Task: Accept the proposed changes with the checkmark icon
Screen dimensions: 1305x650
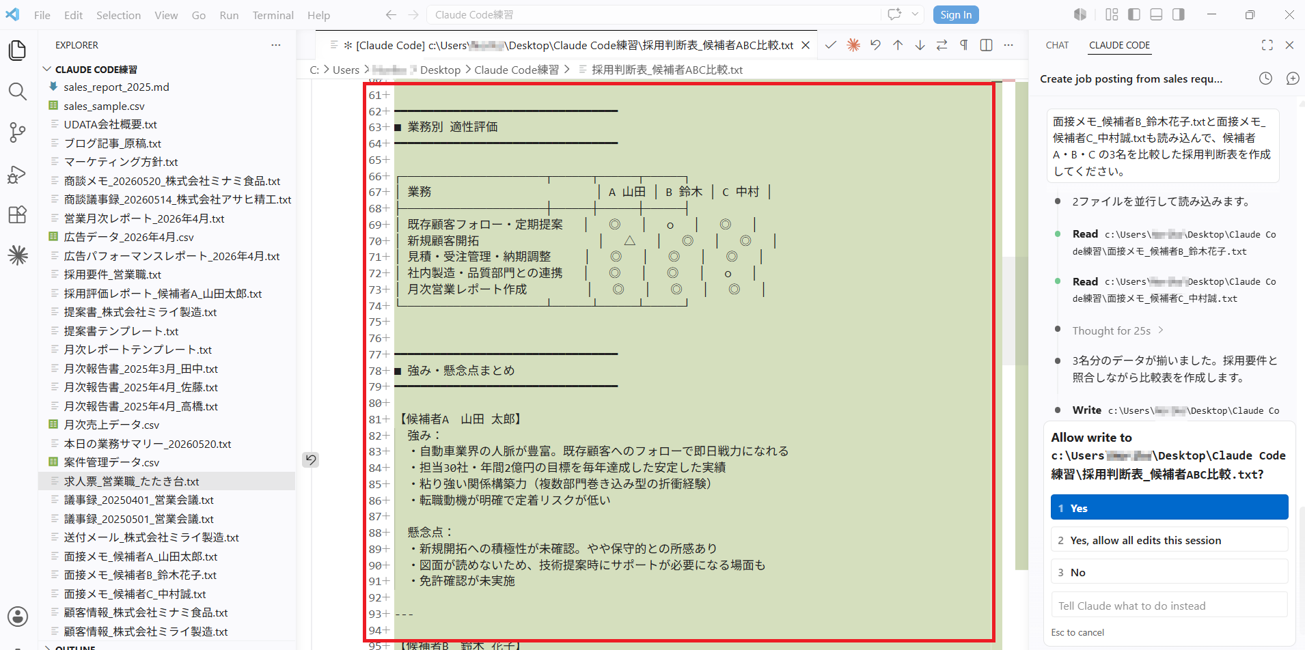Action: (831, 45)
